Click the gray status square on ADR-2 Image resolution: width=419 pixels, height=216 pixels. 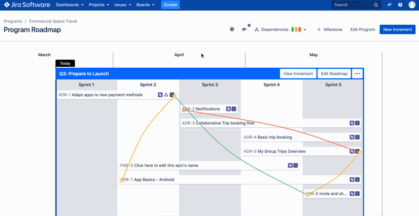click(234, 109)
